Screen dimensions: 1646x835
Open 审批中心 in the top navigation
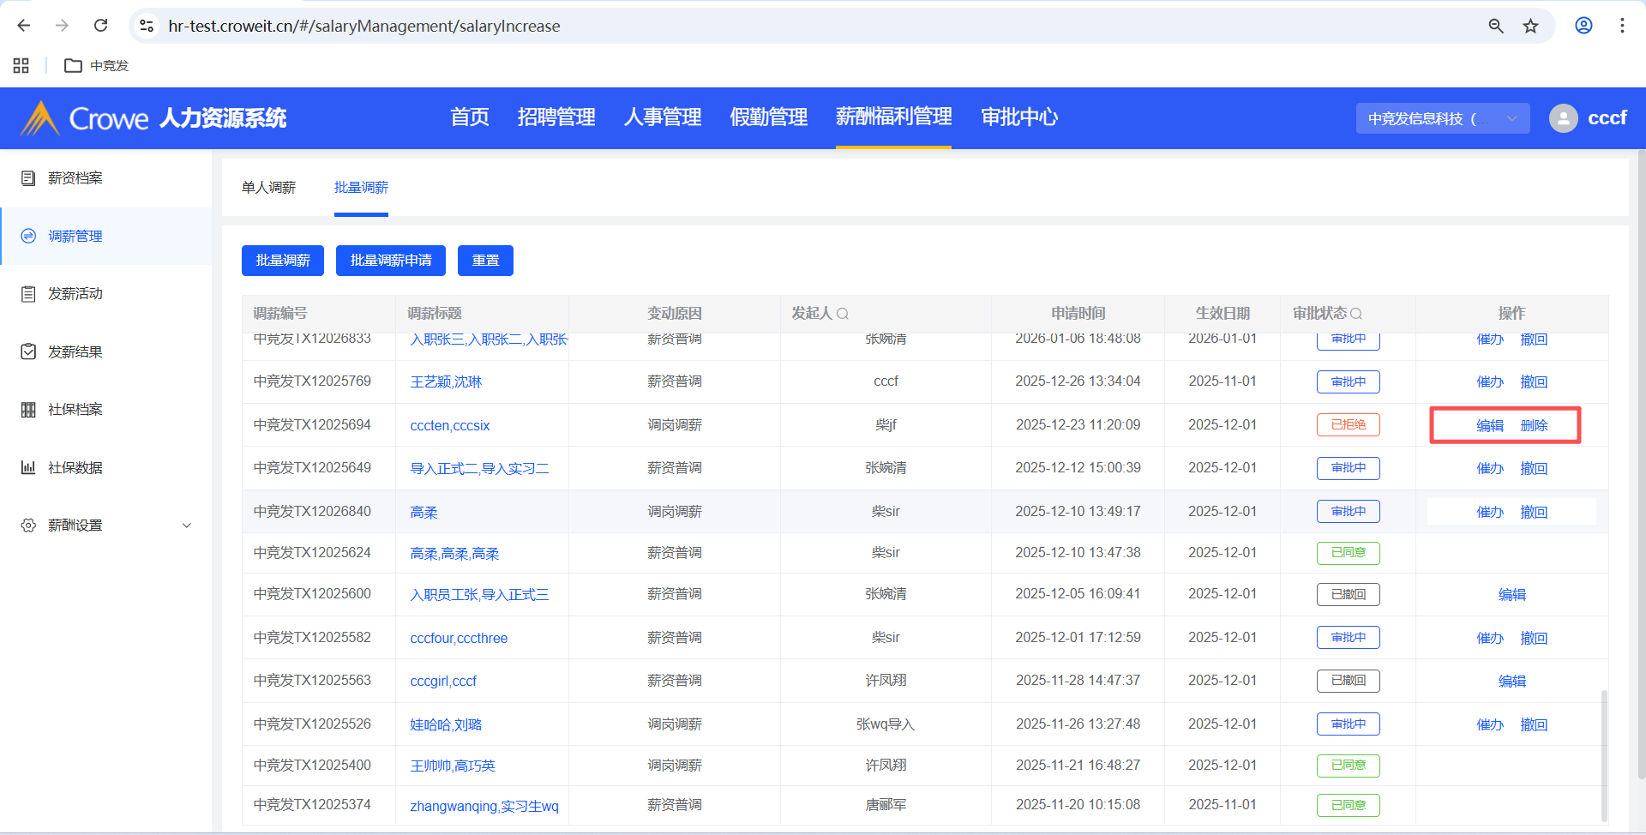1018,117
